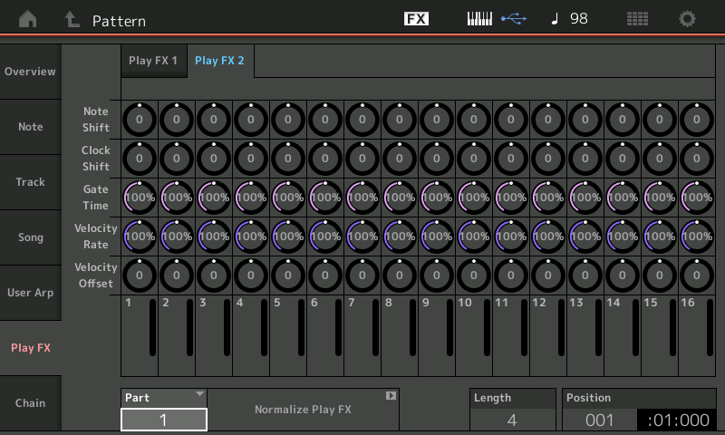Select Gate Time knob for track 1
This screenshot has height=435, width=725.
click(x=140, y=198)
